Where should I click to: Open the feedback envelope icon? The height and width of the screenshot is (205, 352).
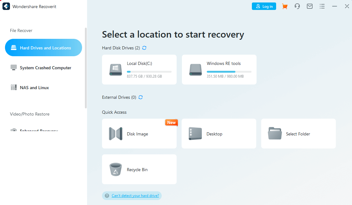[310, 6]
